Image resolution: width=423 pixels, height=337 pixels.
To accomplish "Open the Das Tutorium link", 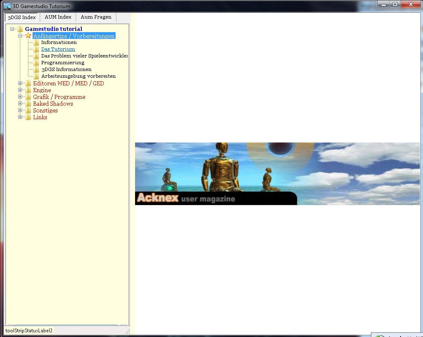I will tap(58, 49).
